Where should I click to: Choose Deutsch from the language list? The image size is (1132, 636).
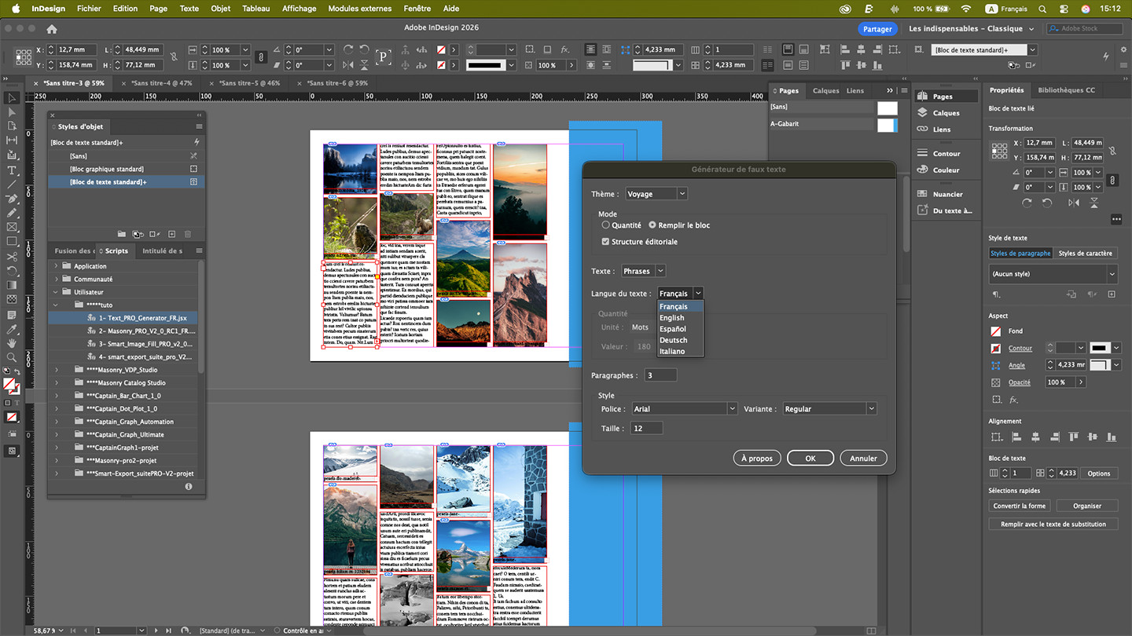click(x=674, y=340)
